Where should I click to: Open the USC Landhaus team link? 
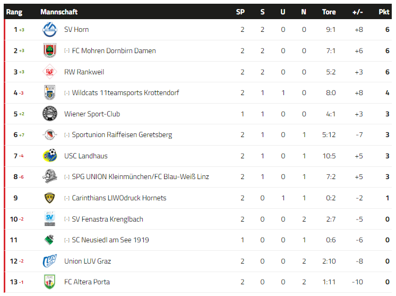(86, 156)
